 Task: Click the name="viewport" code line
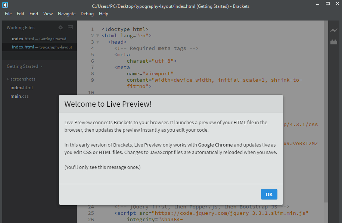150,73
